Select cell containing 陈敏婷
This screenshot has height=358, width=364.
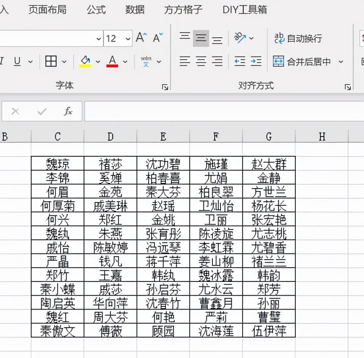(111, 247)
